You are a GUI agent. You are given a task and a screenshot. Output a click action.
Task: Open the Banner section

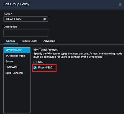[17, 61]
